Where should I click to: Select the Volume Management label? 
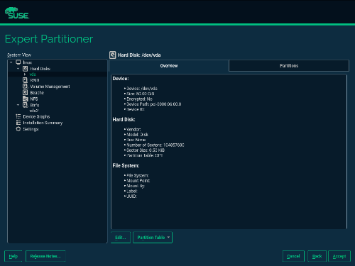click(x=50, y=87)
